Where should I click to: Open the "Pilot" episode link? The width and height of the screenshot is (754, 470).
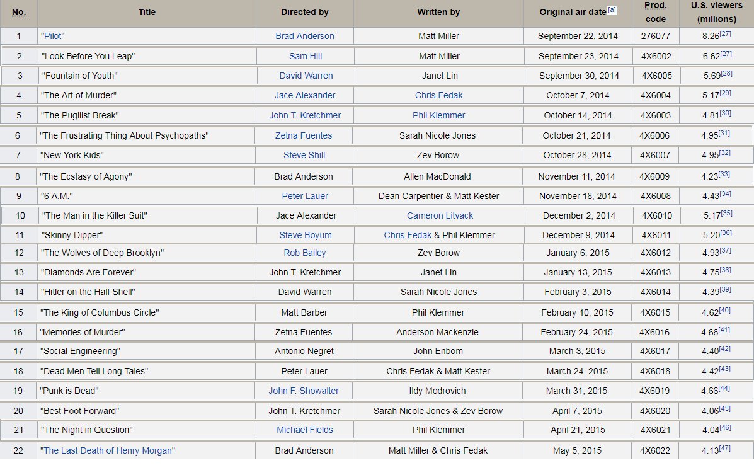[x=53, y=36]
